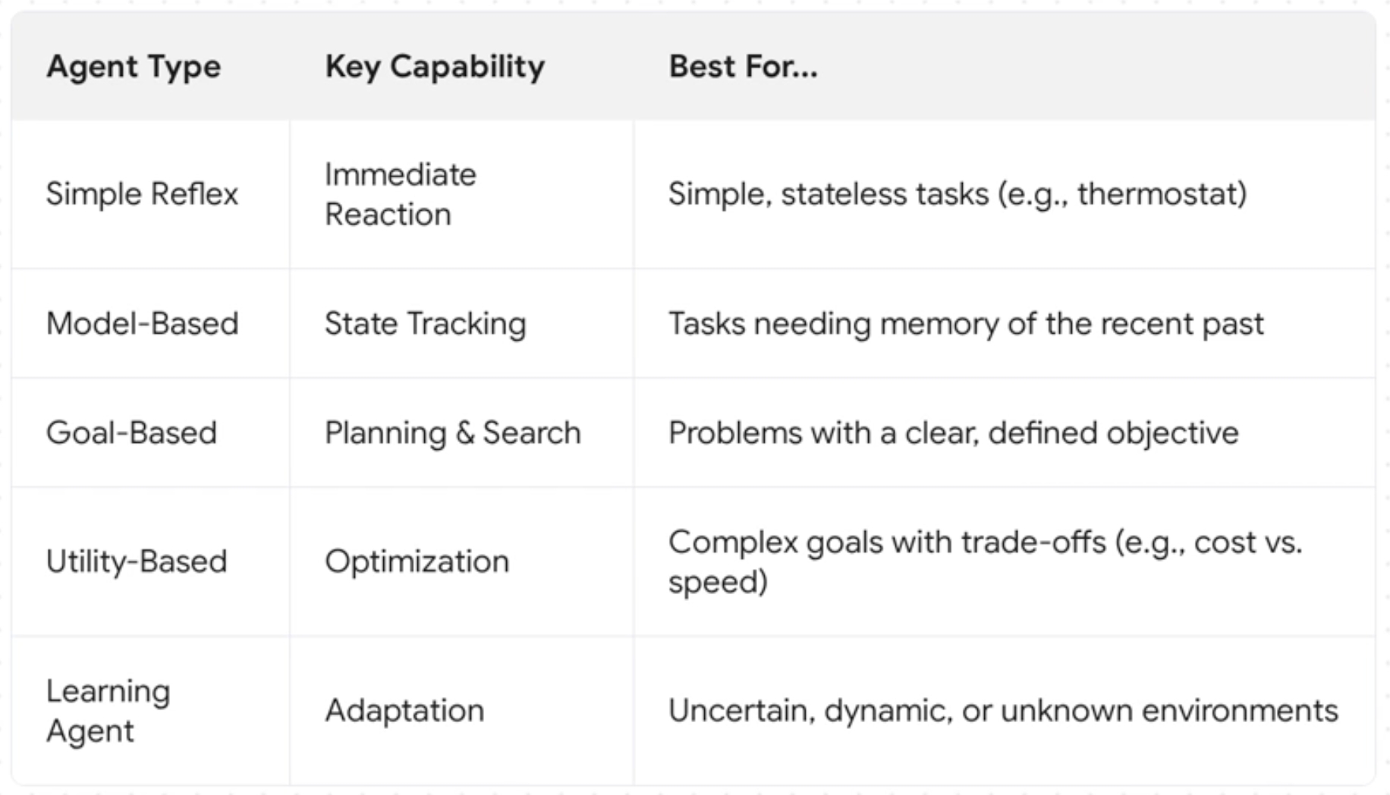The height and width of the screenshot is (795, 1390).
Task: Select the Utility-Based cell
Action: click(x=137, y=562)
